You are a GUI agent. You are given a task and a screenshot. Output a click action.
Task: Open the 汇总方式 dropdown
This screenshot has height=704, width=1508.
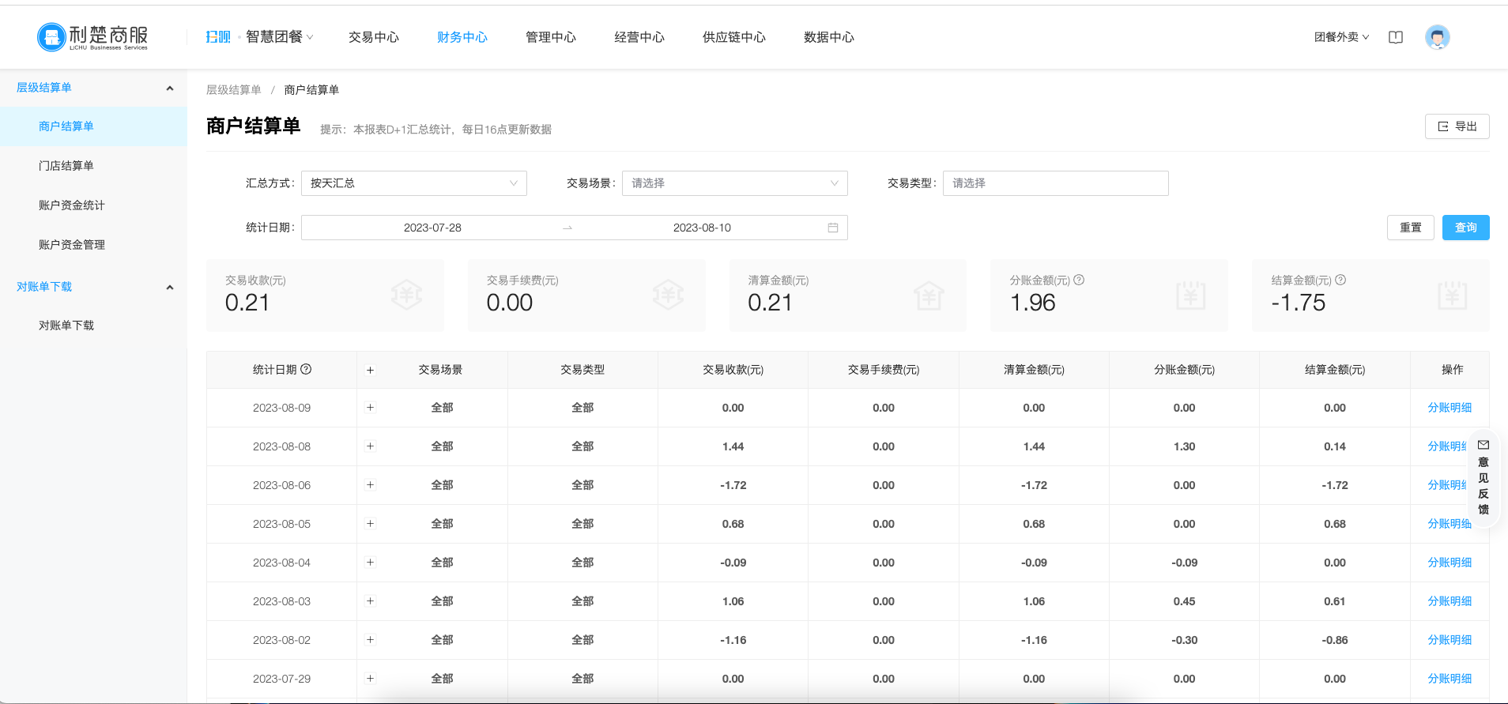tap(413, 183)
